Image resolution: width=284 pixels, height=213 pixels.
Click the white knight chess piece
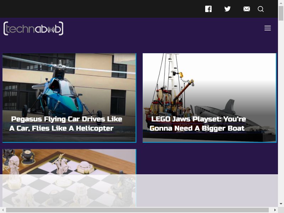pos(60,164)
